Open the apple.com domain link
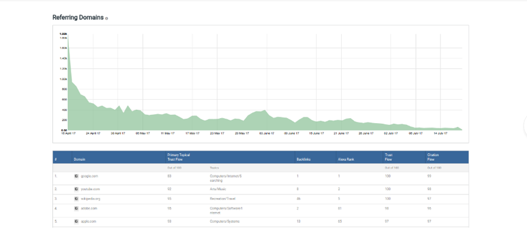 [88, 222]
